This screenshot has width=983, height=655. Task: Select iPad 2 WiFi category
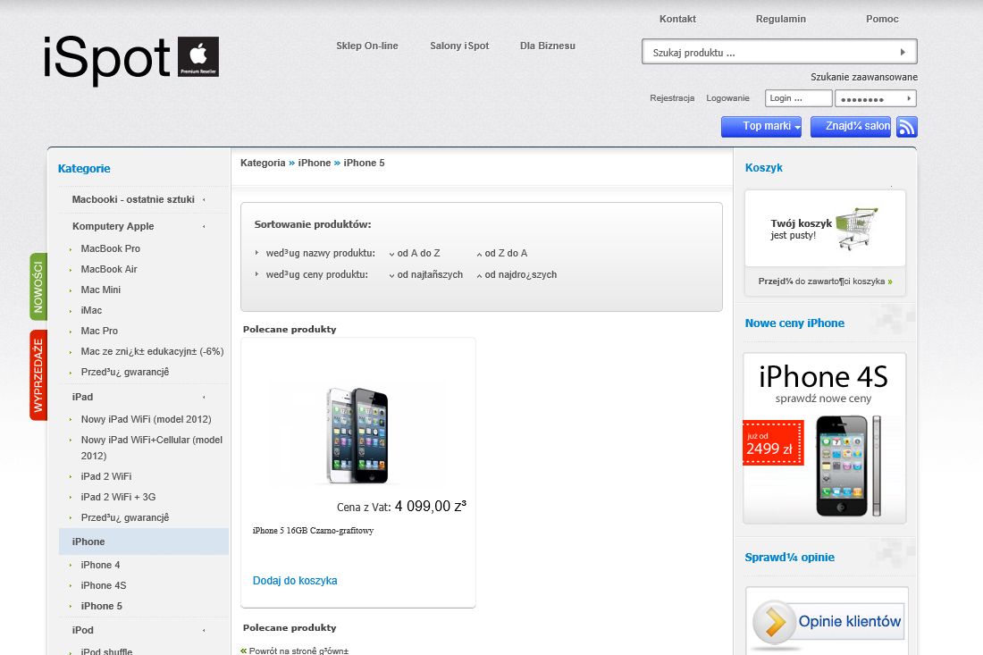(106, 477)
